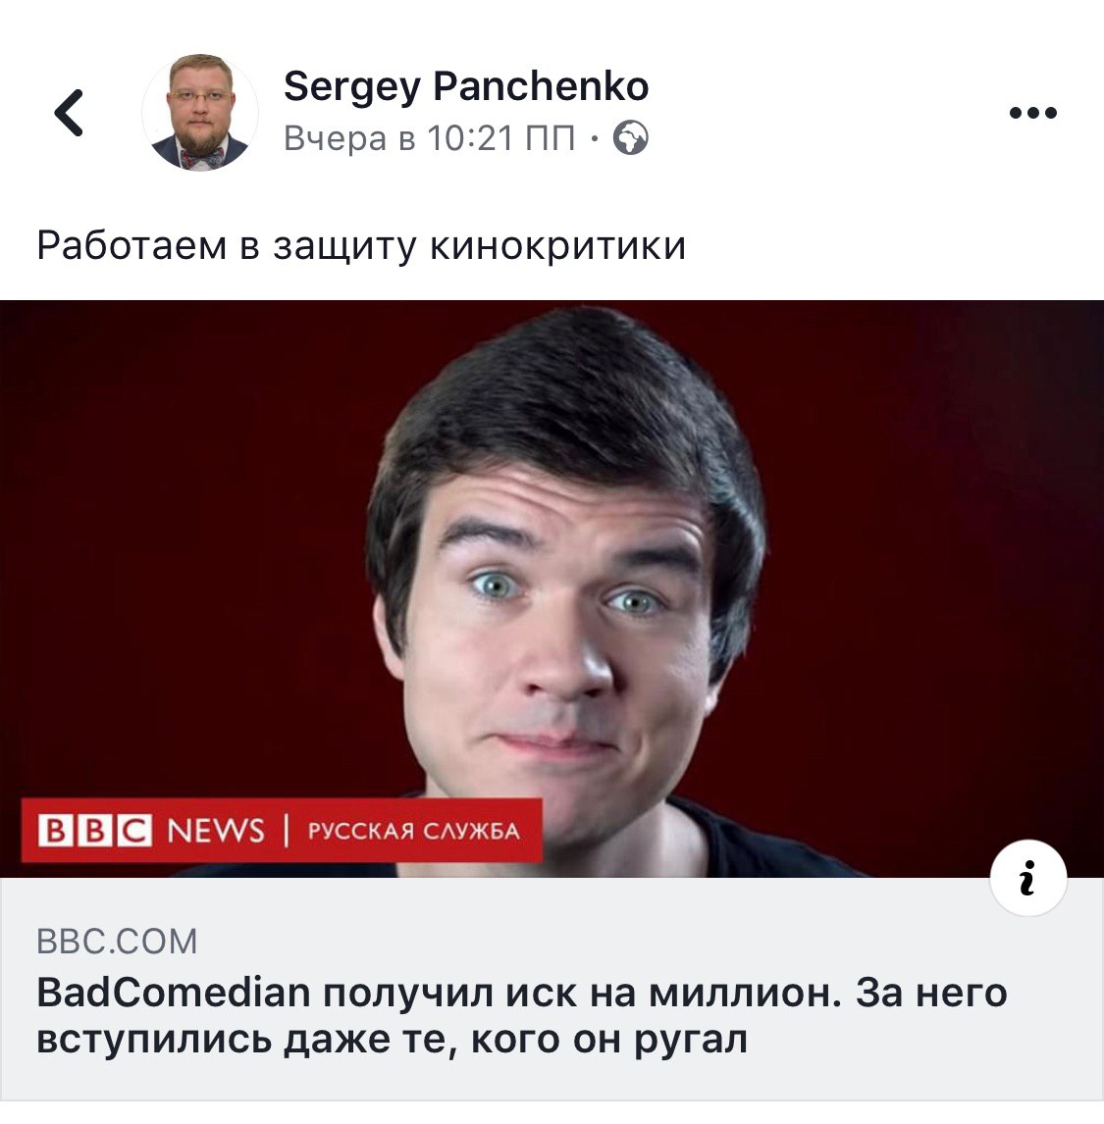Tap the globe public-privacy icon
The image size is (1104, 1124).
coord(631,137)
